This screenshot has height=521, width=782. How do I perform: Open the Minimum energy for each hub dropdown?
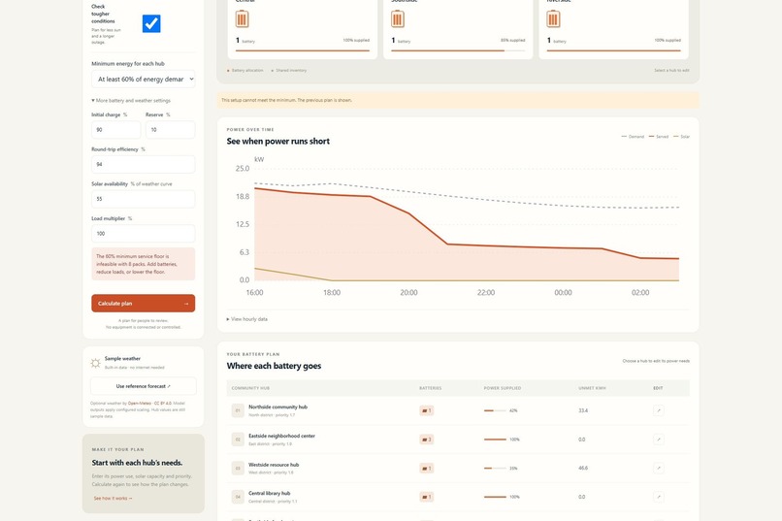[144, 79]
